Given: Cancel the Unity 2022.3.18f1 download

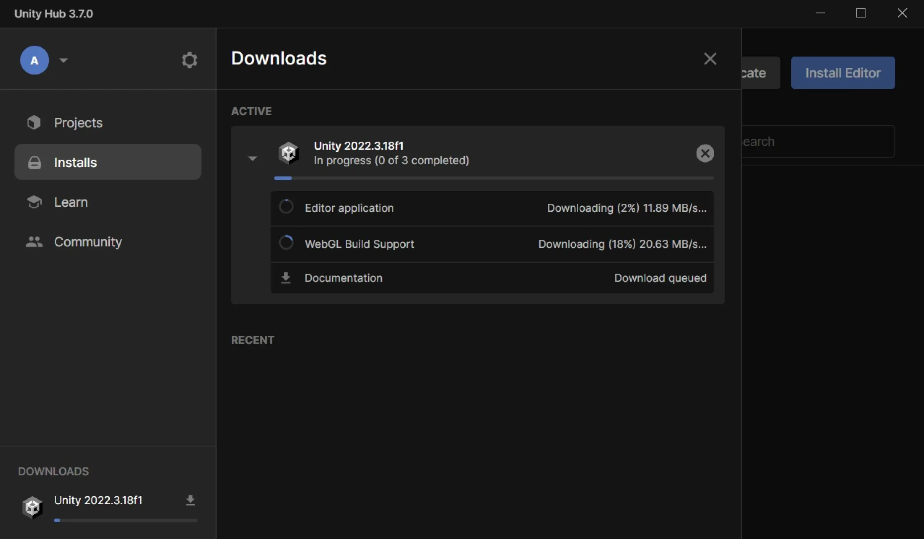Looking at the screenshot, I should 705,153.
